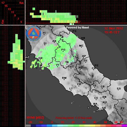Click the 20 dBZ legend value
Image resolution: width=127 pixels, height=127 pixels.
(x=73, y=122)
